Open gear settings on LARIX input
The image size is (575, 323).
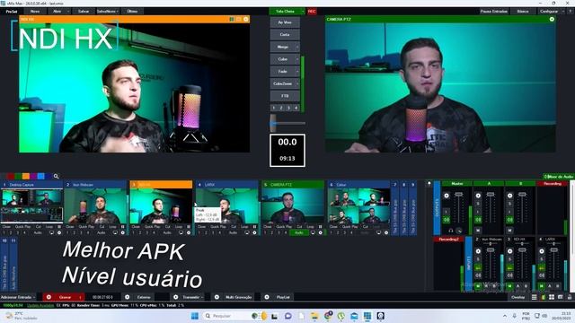click(254, 232)
